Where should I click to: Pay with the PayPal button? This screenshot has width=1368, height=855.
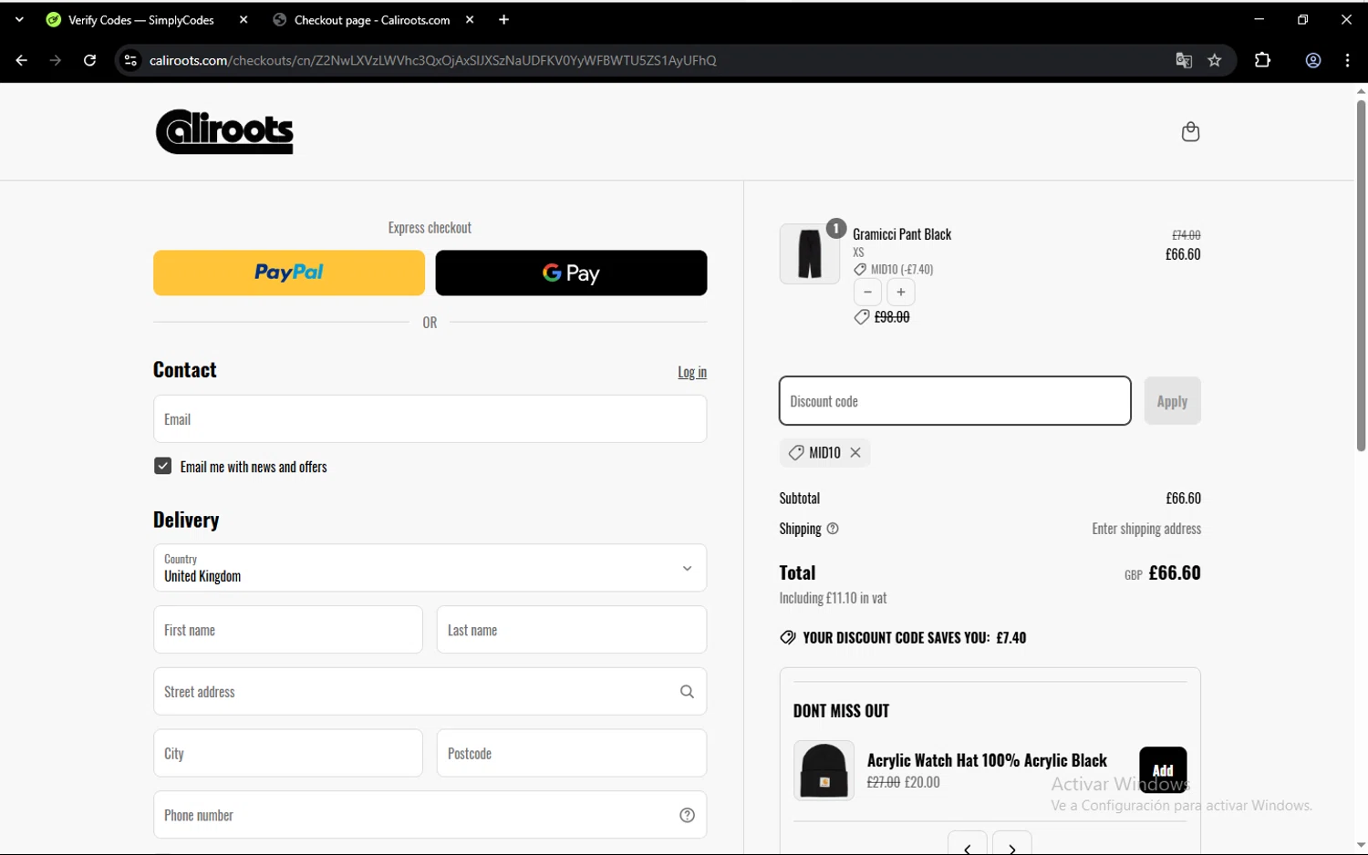[x=289, y=273]
